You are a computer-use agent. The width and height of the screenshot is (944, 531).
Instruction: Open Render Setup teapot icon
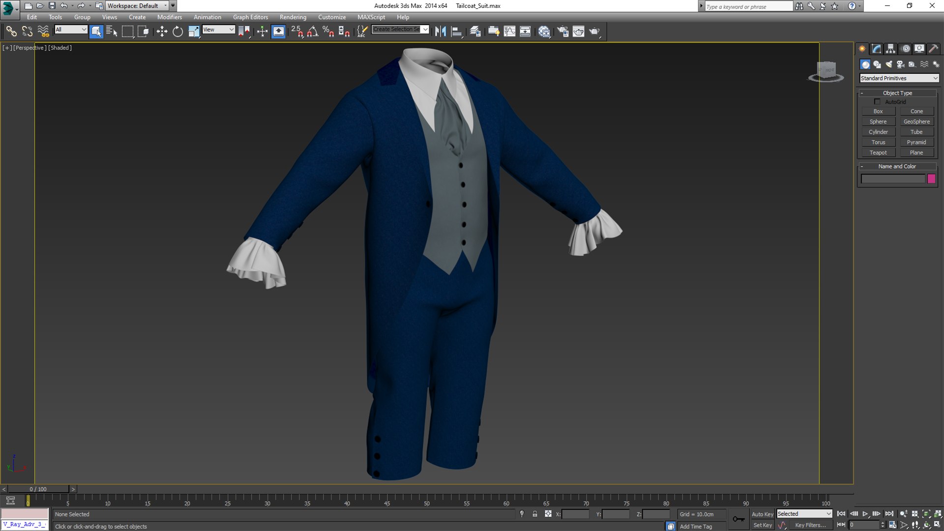[x=562, y=31]
